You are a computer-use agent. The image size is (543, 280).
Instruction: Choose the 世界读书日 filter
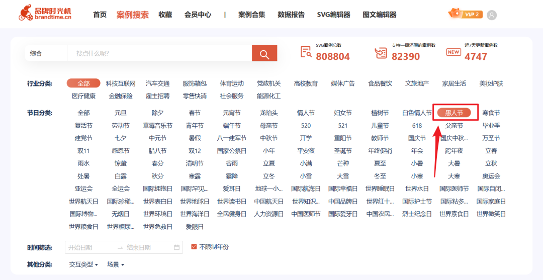(232, 202)
